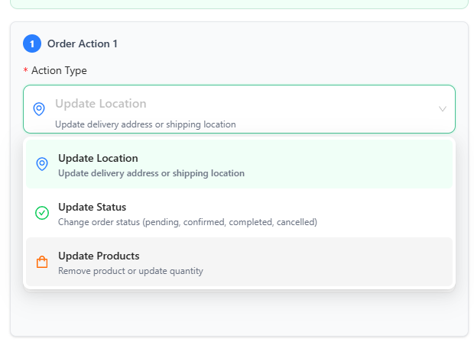This screenshot has height=348, width=474.
Task: Choose Update Status from the dropdown list
Action: pyautogui.click(x=92, y=207)
